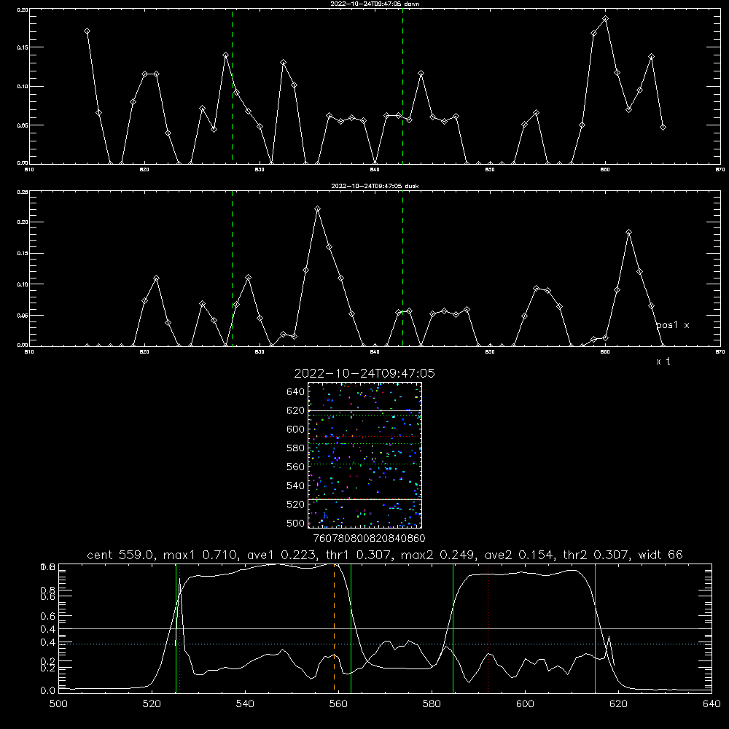Click the white dotted horizontal threshold line
This screenshot has width=729, height=729.
click(385, 644)
